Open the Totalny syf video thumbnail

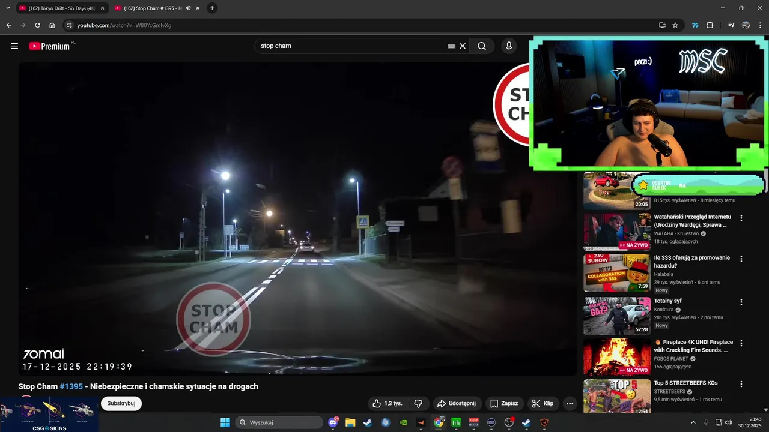tap(617, 316)
